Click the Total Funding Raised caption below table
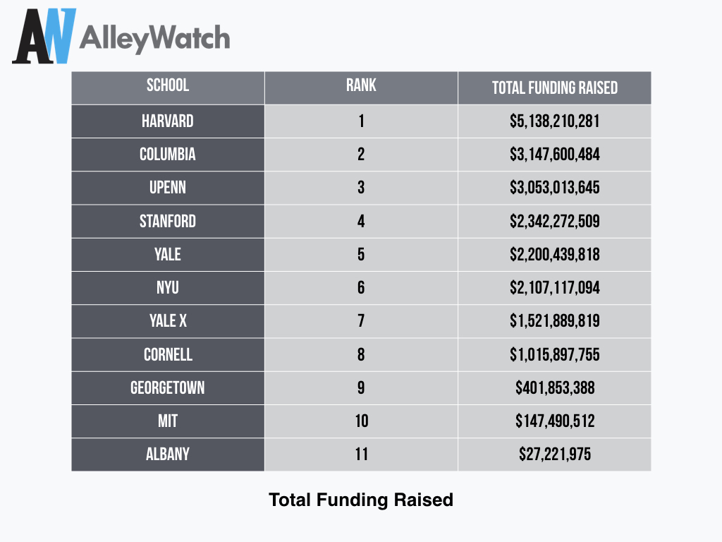Screen dimensions: 722x542 361,500
